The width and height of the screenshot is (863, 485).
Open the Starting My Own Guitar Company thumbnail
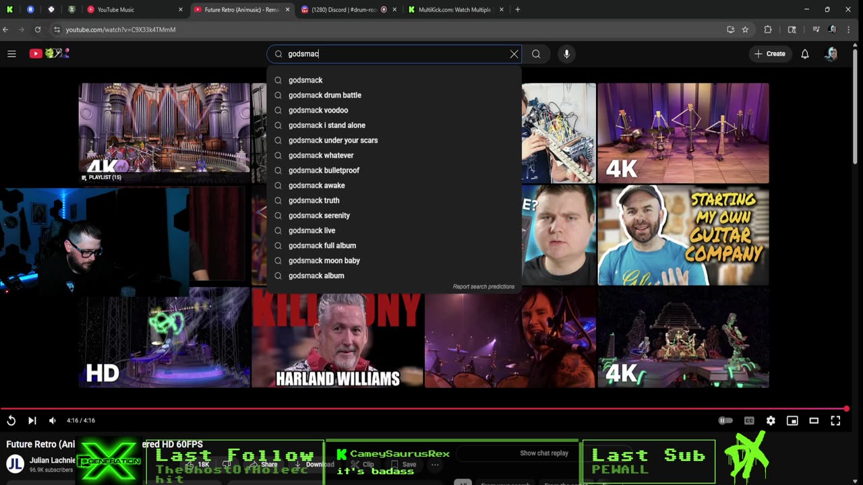coord(683,236)
